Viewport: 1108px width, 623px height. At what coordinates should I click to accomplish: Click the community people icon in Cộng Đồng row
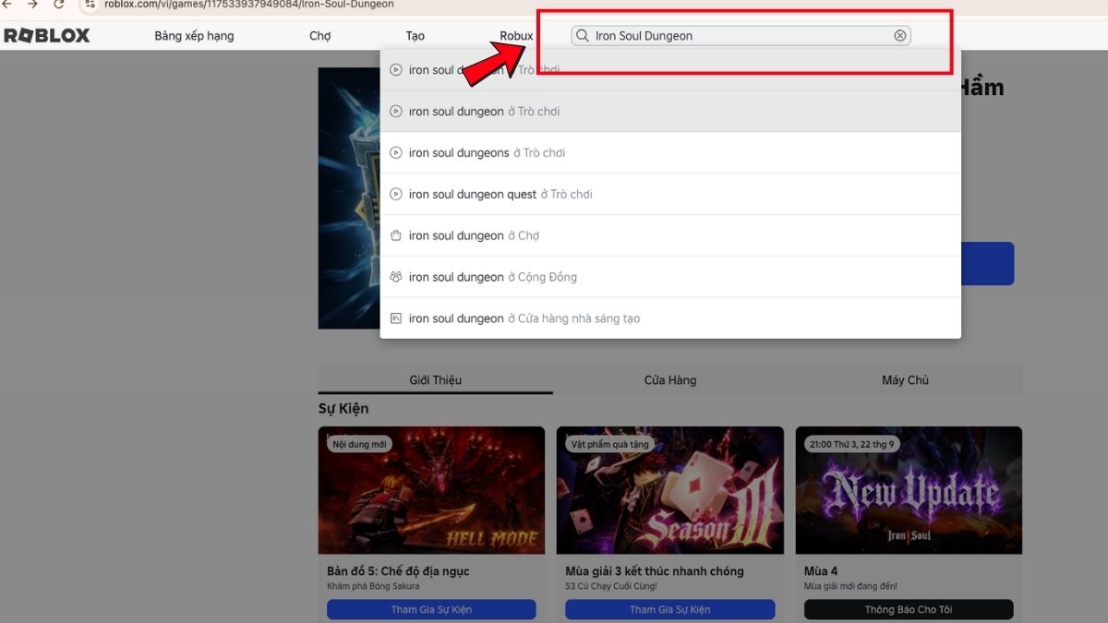(x=396, y=277)
